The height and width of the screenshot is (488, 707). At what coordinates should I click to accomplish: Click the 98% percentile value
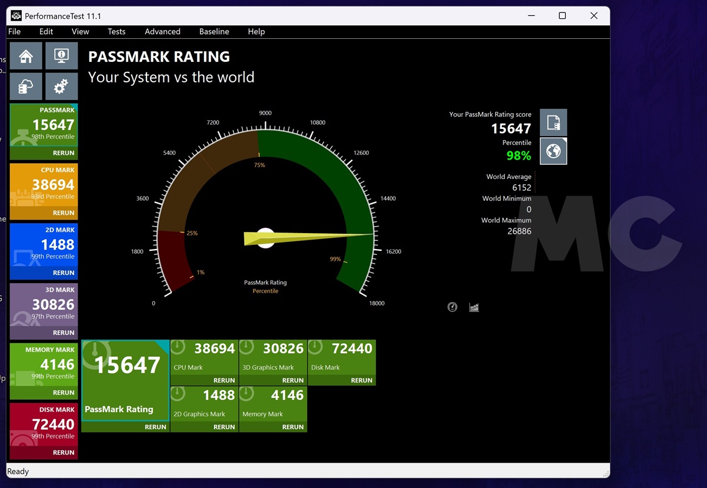pos(519,155)
